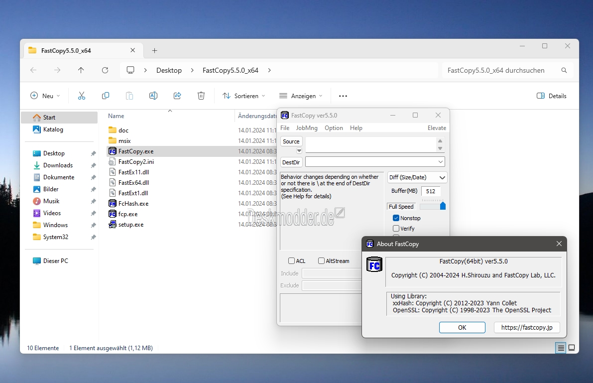Open the Option menu in FastCopy
This screenshot has height=383, width=593.
(334, 128)
